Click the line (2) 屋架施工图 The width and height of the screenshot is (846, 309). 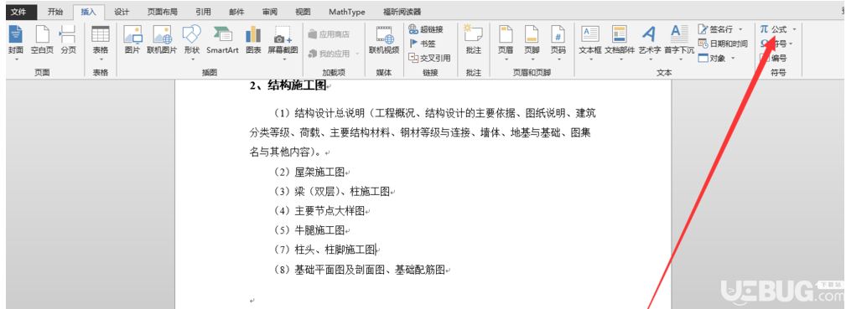coord(309,172)
